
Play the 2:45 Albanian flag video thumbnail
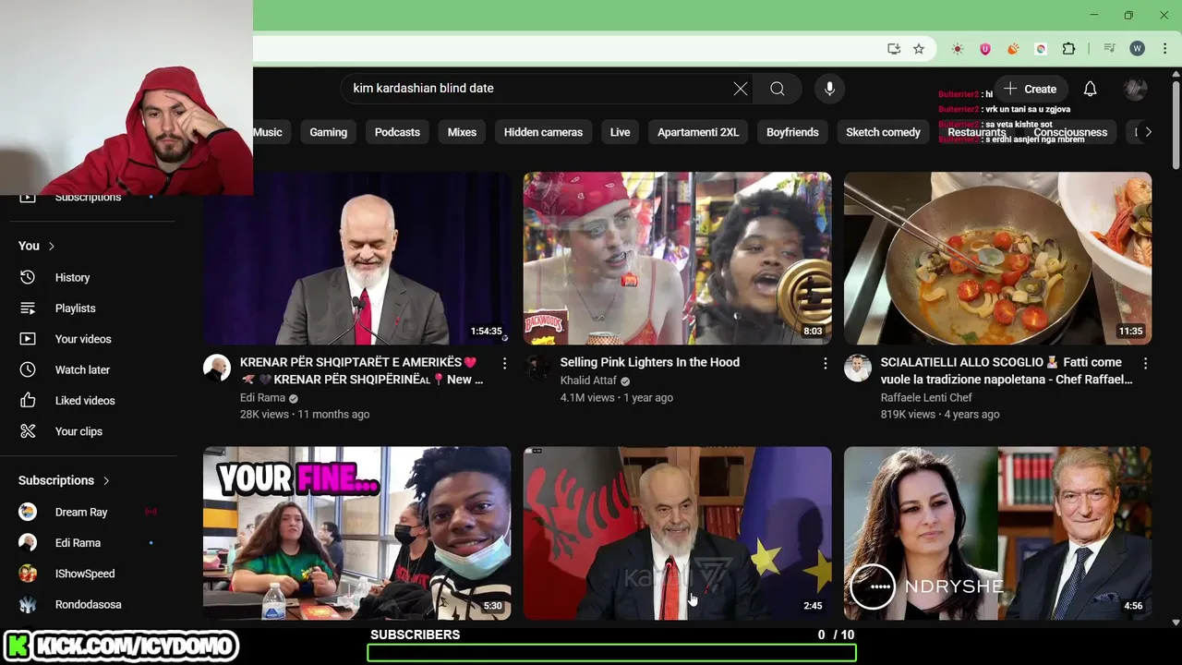tap(677, 533)
